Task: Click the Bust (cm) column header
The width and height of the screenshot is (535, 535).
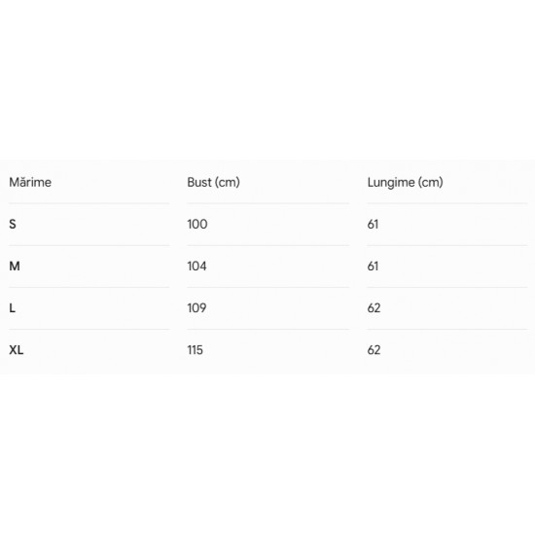Action: (213, 182)
